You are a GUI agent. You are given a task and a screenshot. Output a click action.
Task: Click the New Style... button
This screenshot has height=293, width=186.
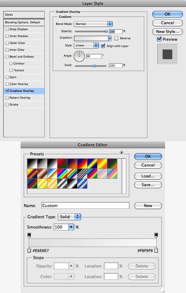click(x=168, y=31)
